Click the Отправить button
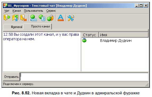This screenshot has width=152, height=97. pyautogui.click(x=11, y=77)
